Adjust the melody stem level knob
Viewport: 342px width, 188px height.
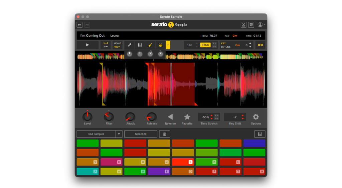[140, 54]
